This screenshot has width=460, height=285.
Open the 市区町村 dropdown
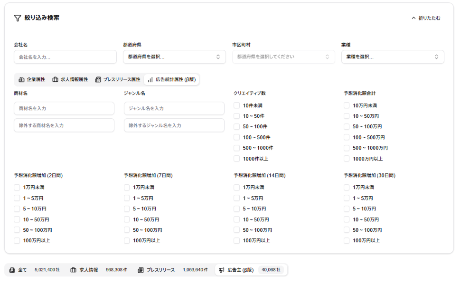283,57
